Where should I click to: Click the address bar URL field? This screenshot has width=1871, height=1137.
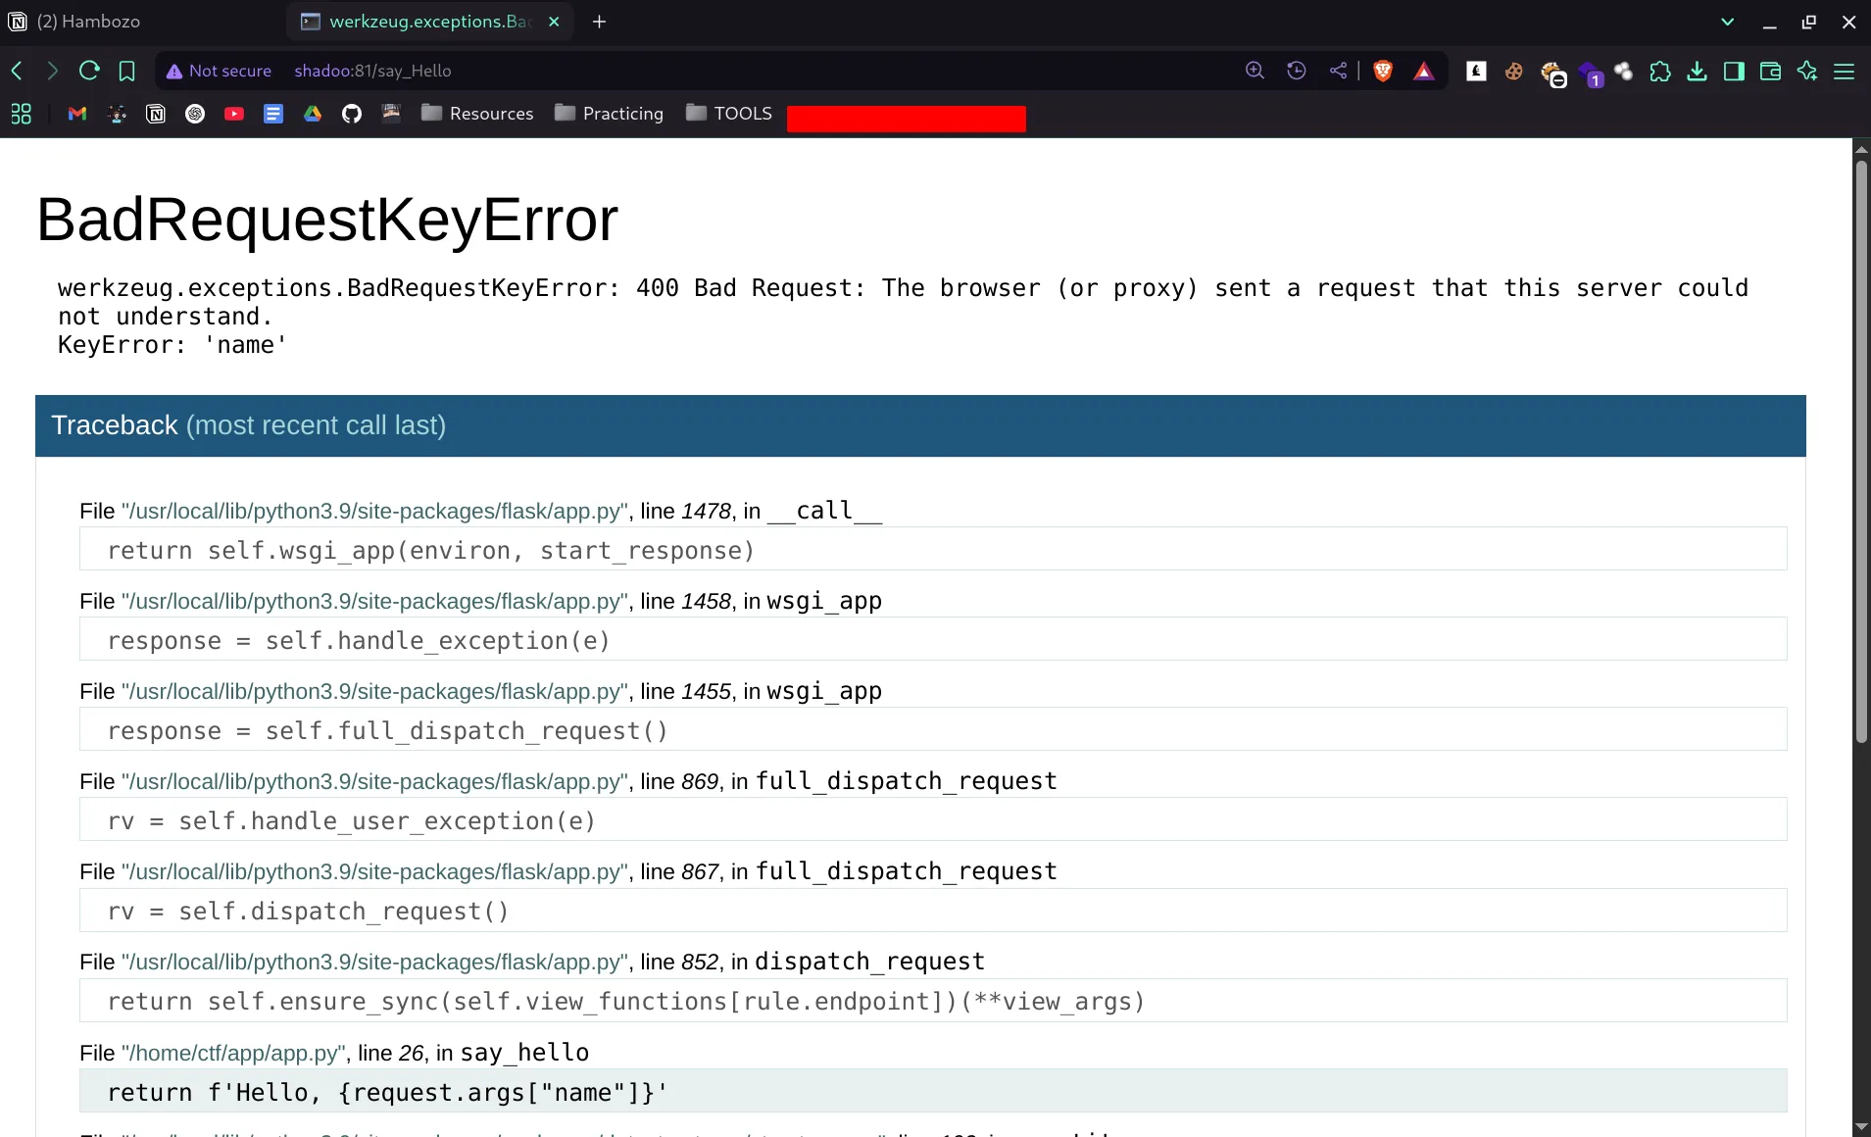pos(686,71)
